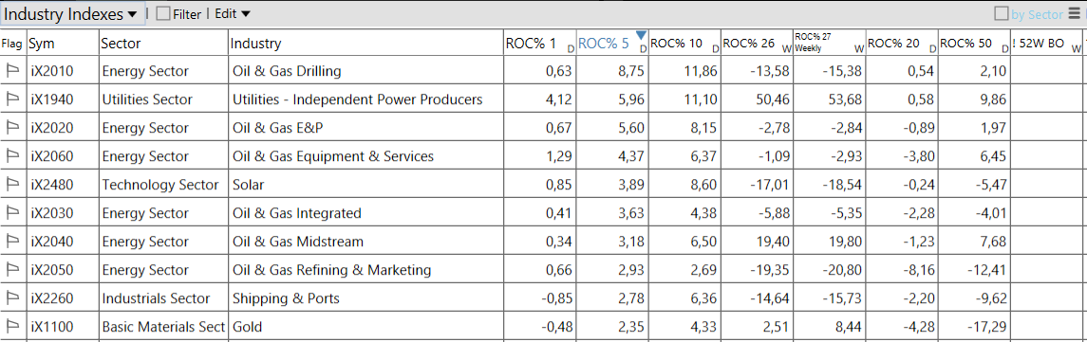Sort table by Industry column header

366,43
